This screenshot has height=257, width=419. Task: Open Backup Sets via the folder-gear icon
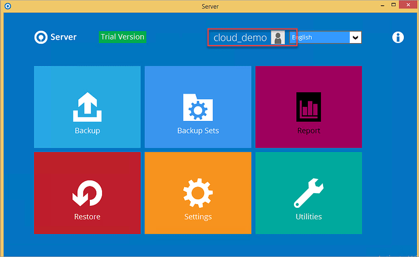[x=198, y=108]
